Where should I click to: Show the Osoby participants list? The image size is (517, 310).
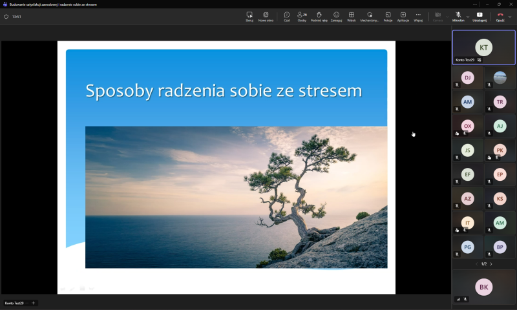click(x=302, y=16)
